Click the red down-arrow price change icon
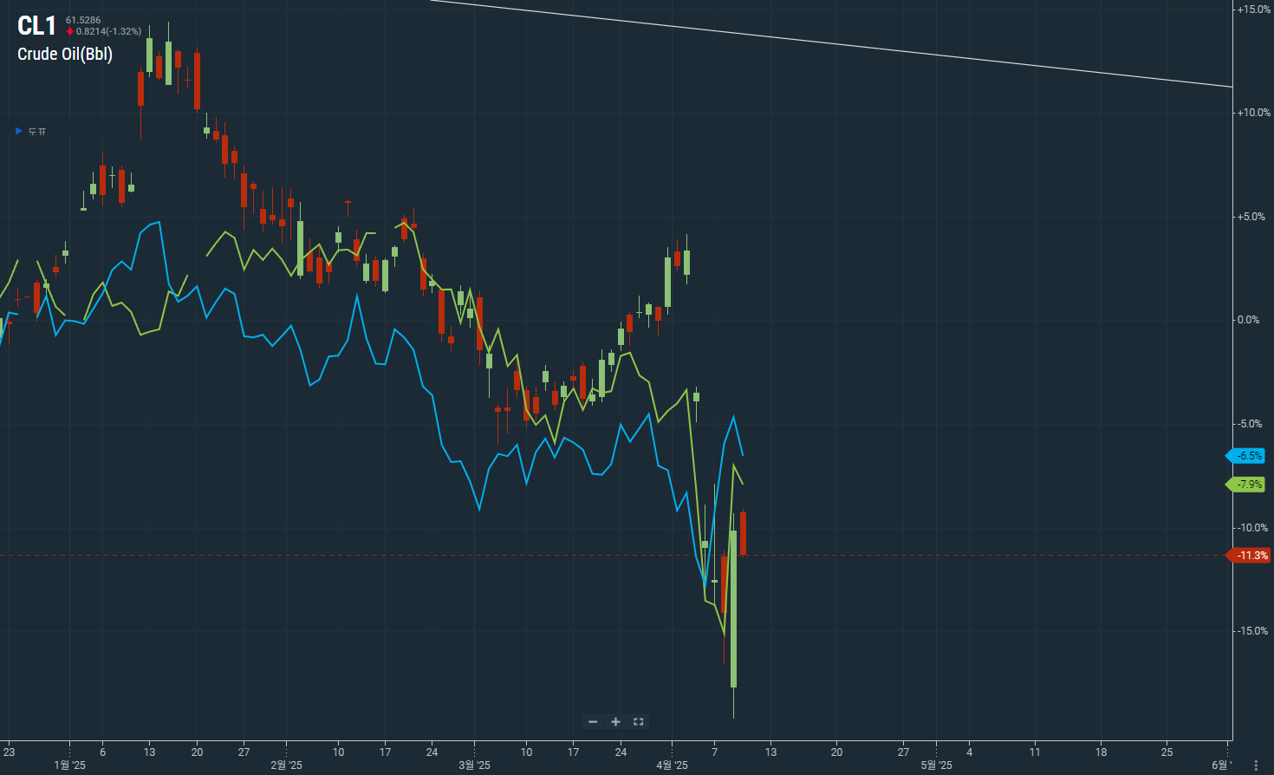Viewport: 1274px width, 775px height. pyautogui.click(x=70, y=32)
